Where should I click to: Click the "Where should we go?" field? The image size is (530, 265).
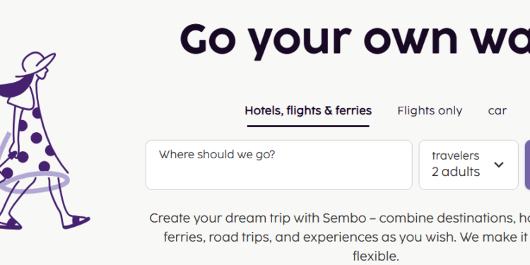tap(279, 165)
